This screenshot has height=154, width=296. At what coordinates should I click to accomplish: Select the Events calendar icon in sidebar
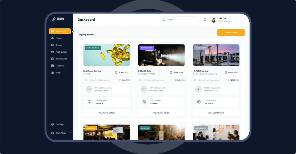coord(52,45)
